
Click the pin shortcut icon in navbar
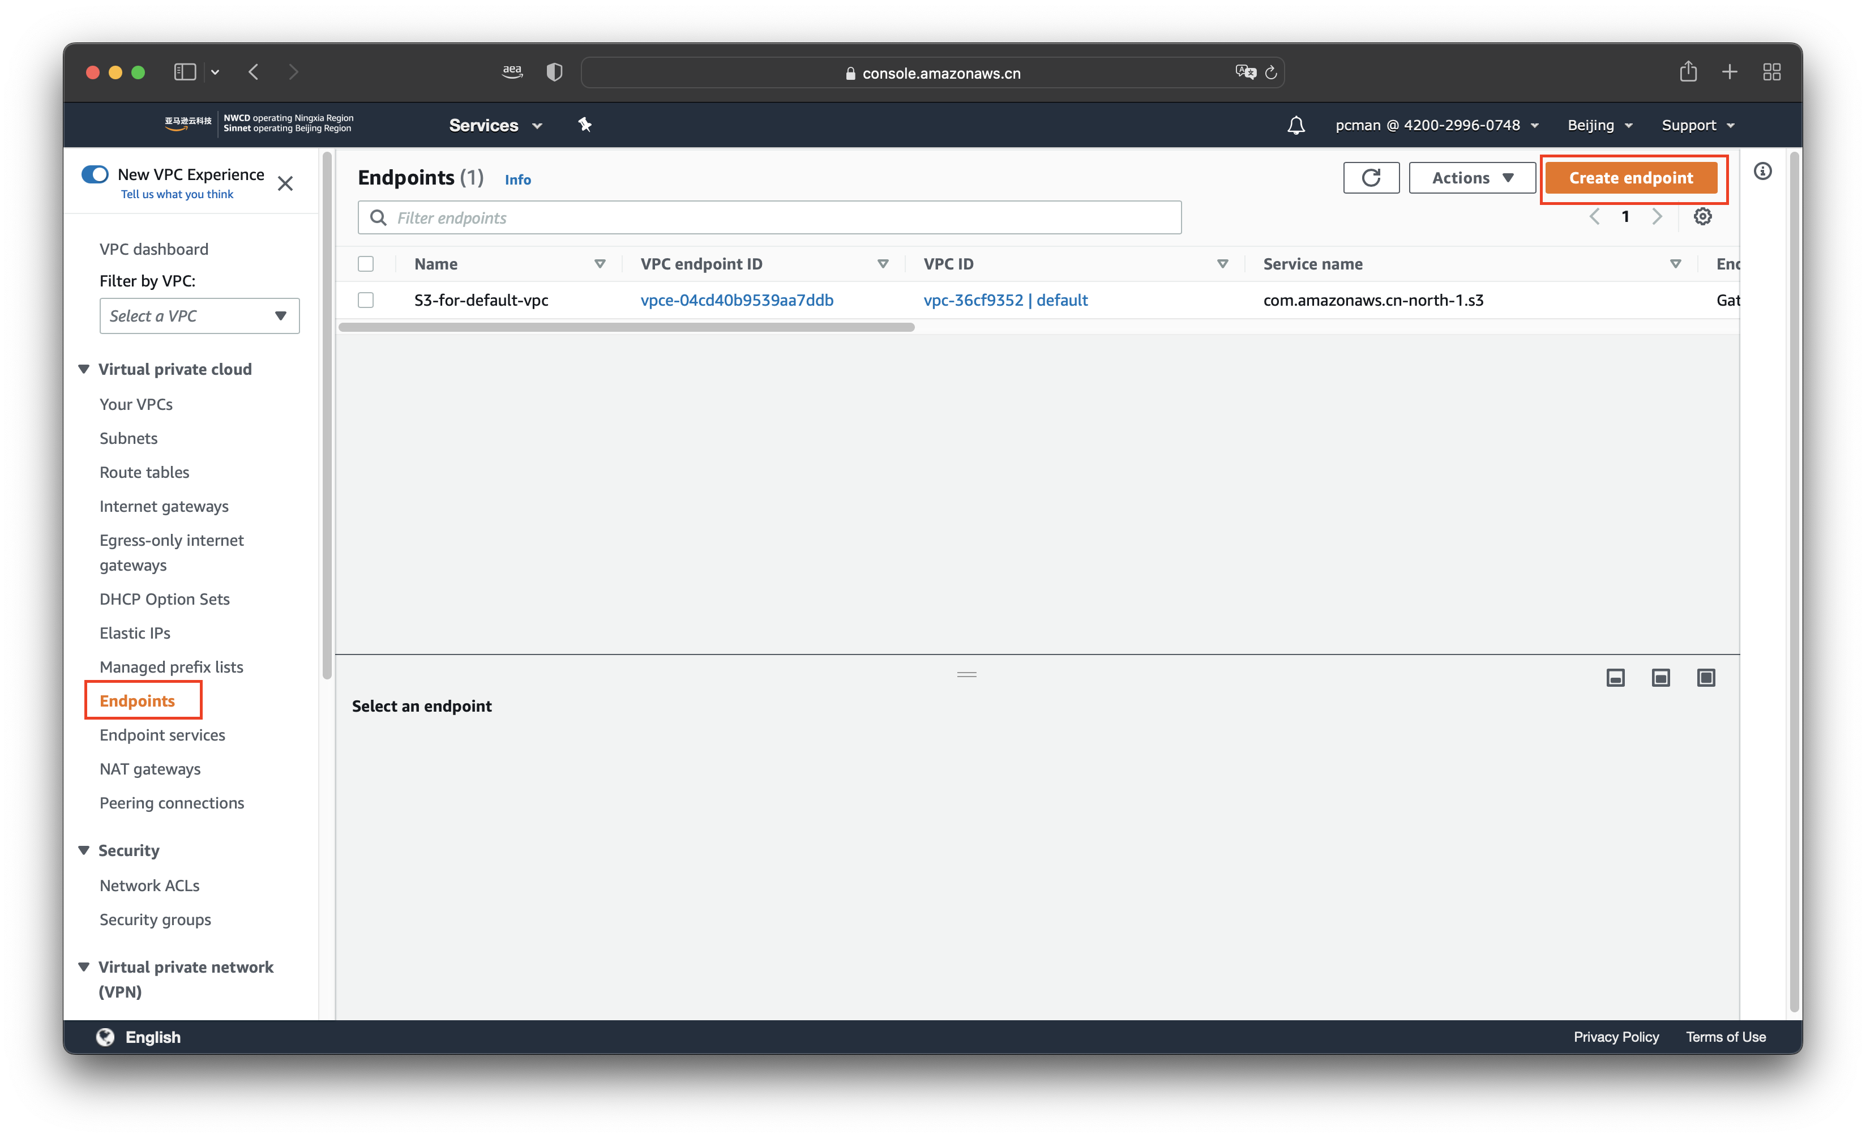click(585, 125)
